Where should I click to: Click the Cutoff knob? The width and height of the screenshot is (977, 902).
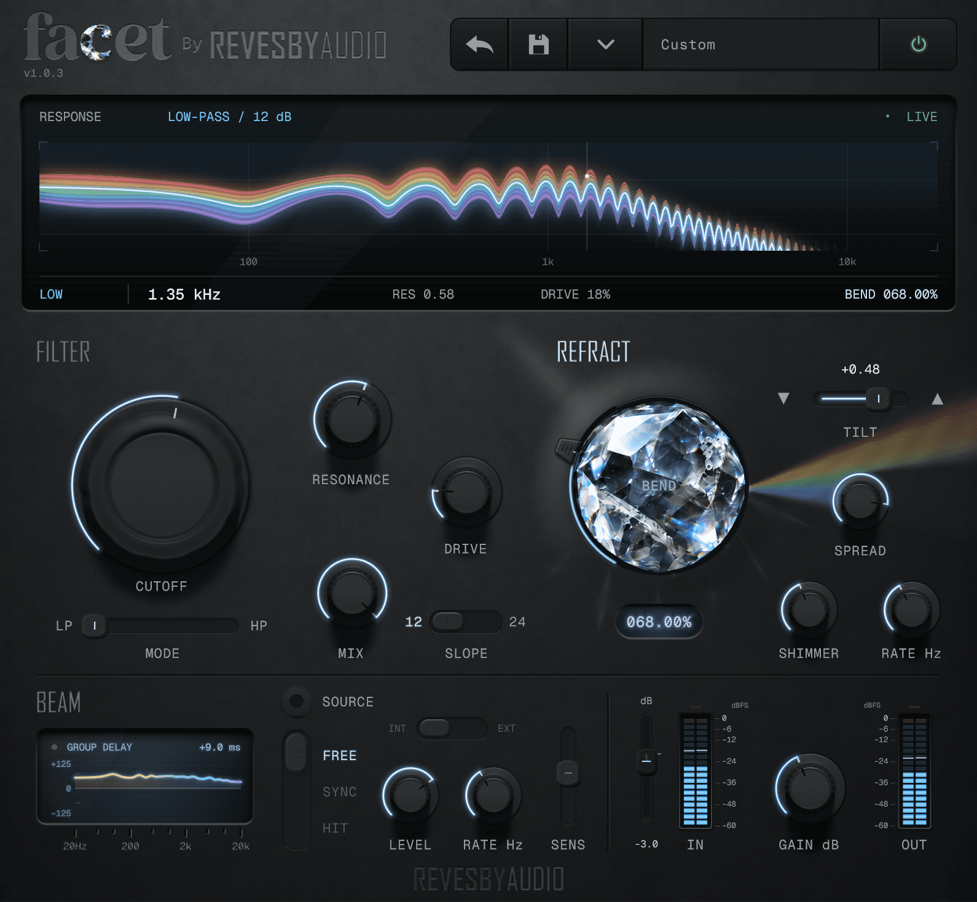[161, 484]
